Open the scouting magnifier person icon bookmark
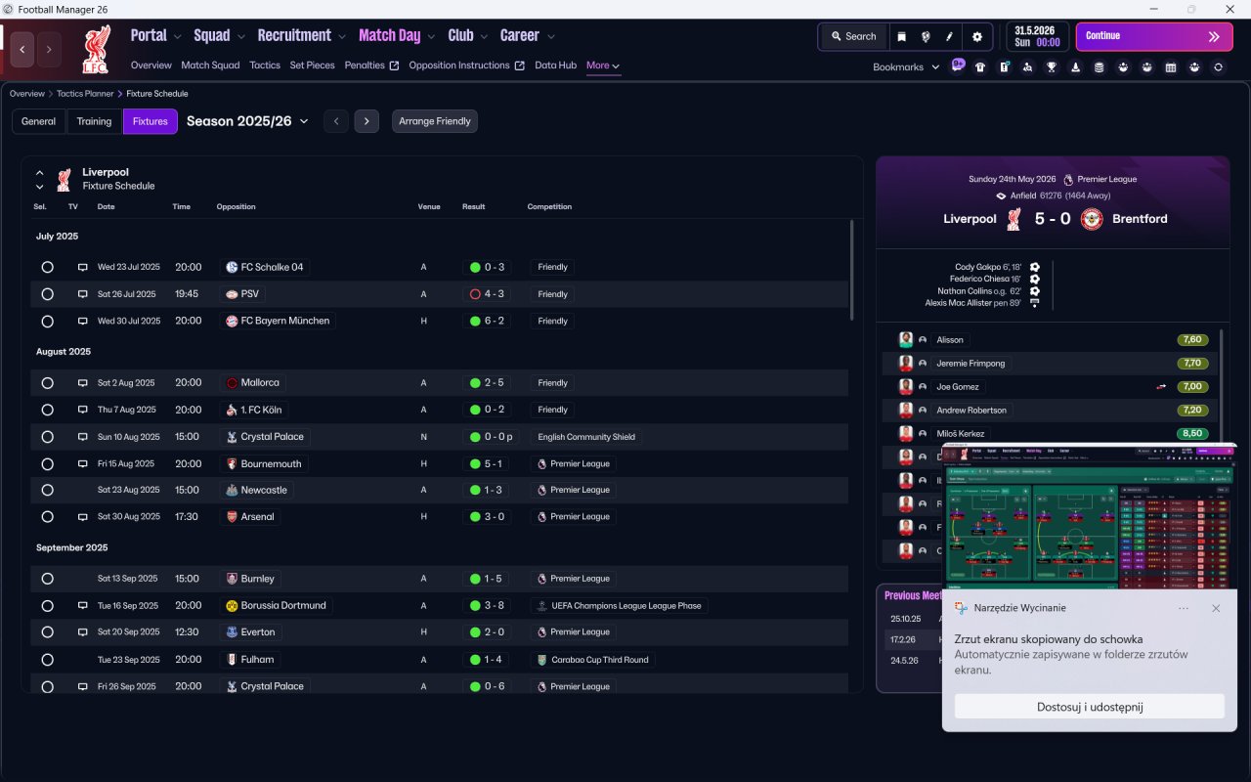1251x782 pixels. tap(1027, 67)
